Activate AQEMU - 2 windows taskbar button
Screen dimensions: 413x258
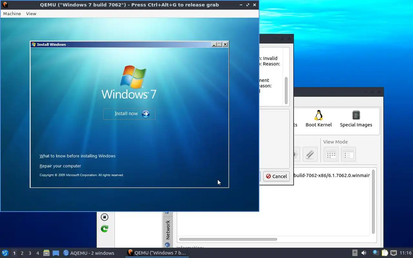(x=89, y=253)
